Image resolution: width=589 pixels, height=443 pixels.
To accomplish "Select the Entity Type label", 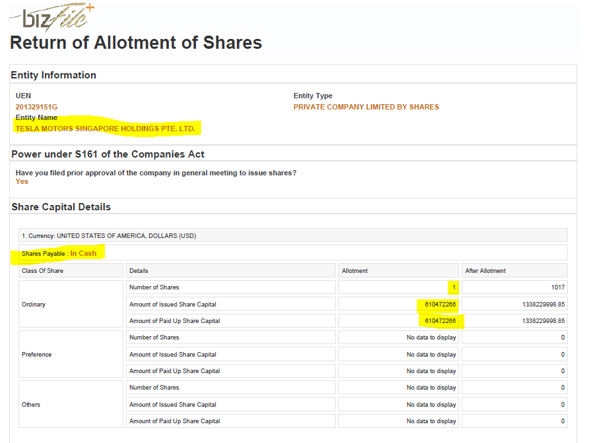I will click(x=313, y=96).
